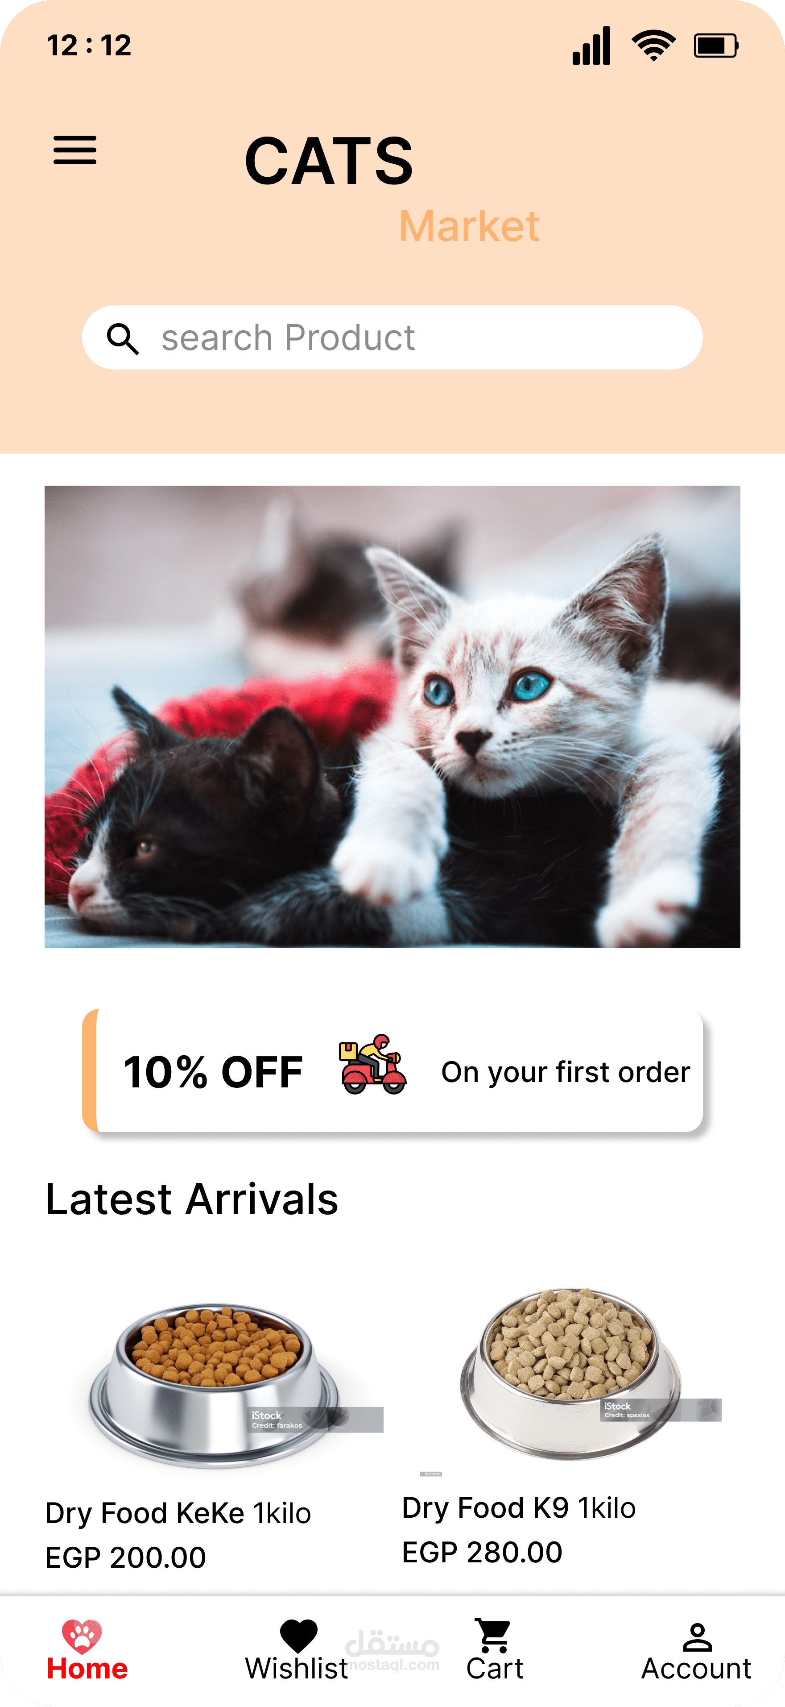This screenshot has height=1707, width=785.
Task: Tap the cellular signal icon
Action: [591, 46]
